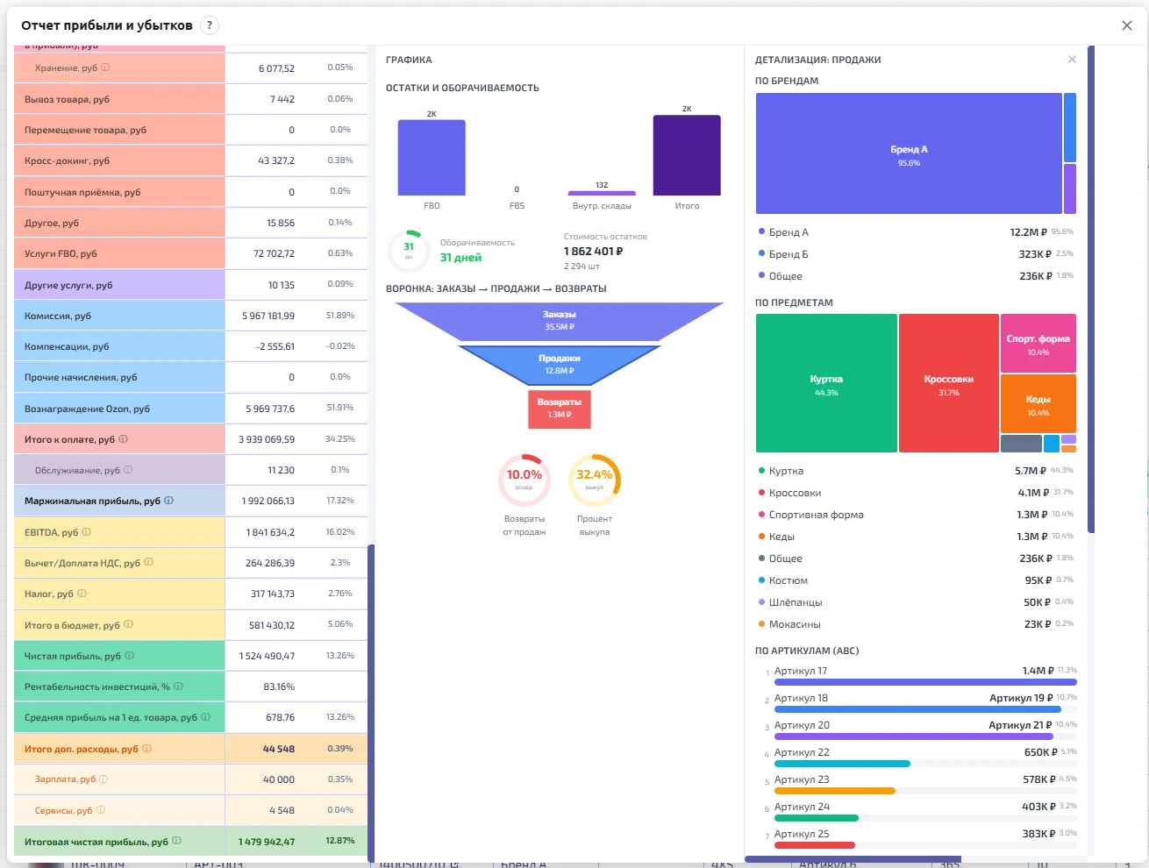The image size is (1149, 868).
Task: Show the Вычет/Доплата НДС info tooltip icon
Action: (148, 563)
